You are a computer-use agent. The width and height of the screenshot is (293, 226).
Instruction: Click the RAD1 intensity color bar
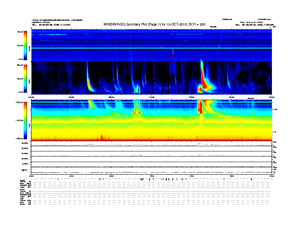(25, 79)
